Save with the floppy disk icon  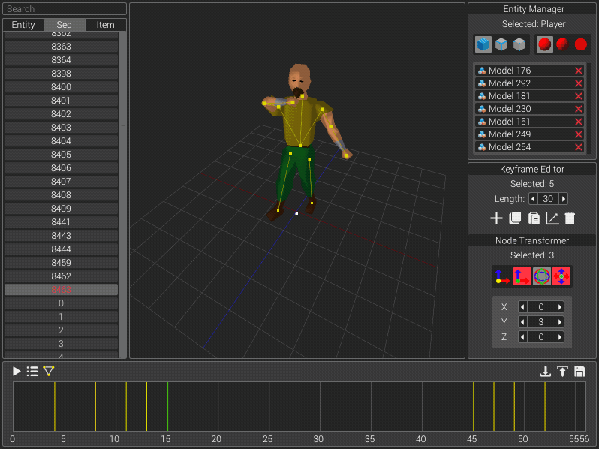[579, 371]
